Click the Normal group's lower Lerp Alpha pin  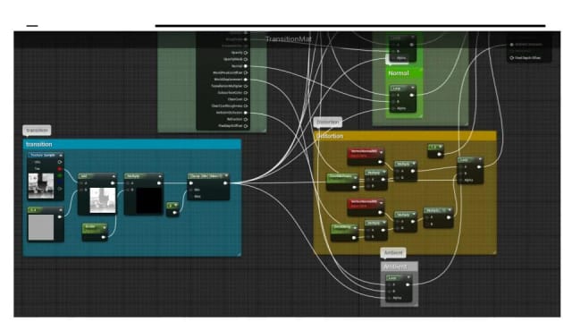393,108
